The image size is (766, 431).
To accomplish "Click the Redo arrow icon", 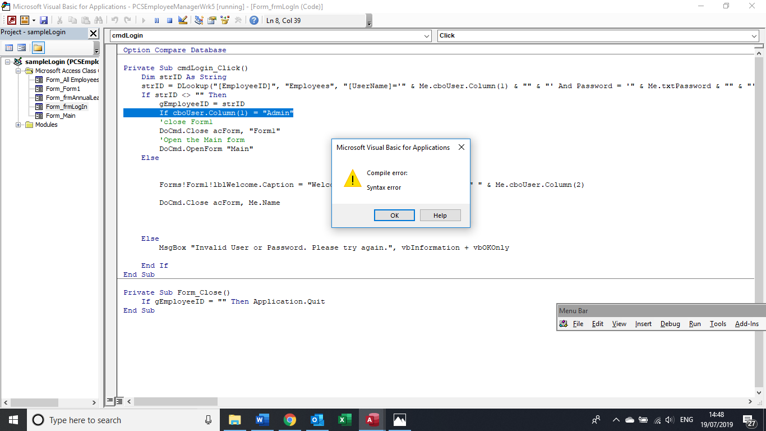I will pyautogui.click(x=127, y=20).
